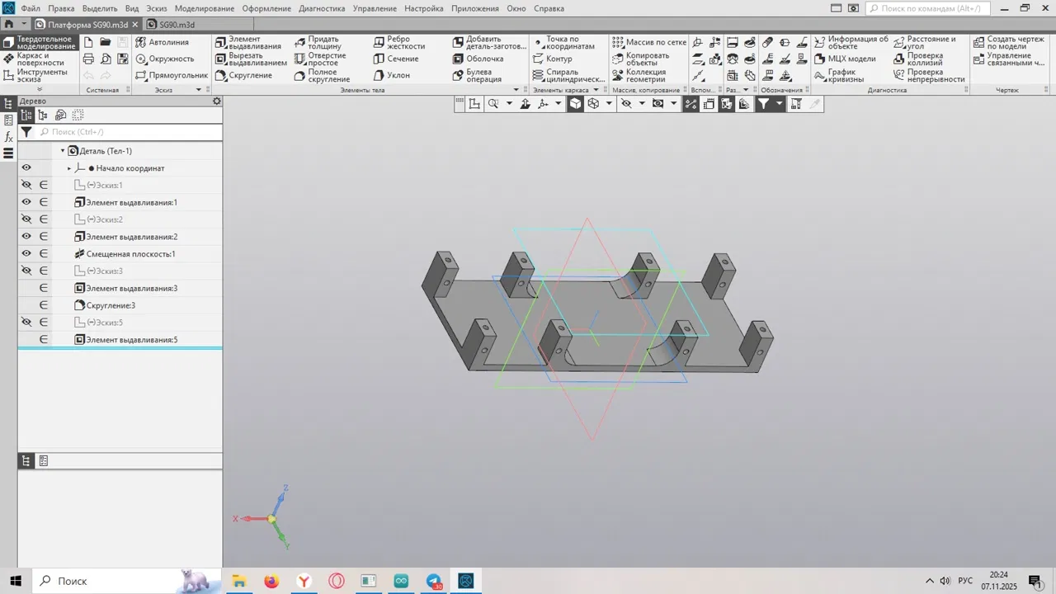The height and width of the screenshot is (594, 1056).
Task: Open tree panel settings gear
Action: [217, 101]
